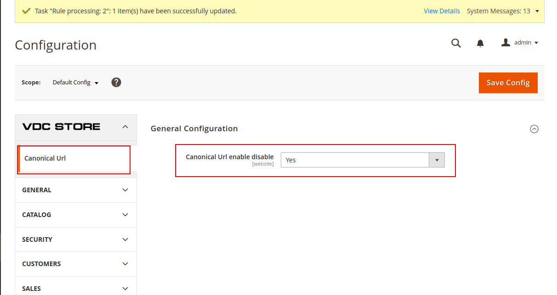
Task: Click the scope help question mark icon
Action: (116, 83)
